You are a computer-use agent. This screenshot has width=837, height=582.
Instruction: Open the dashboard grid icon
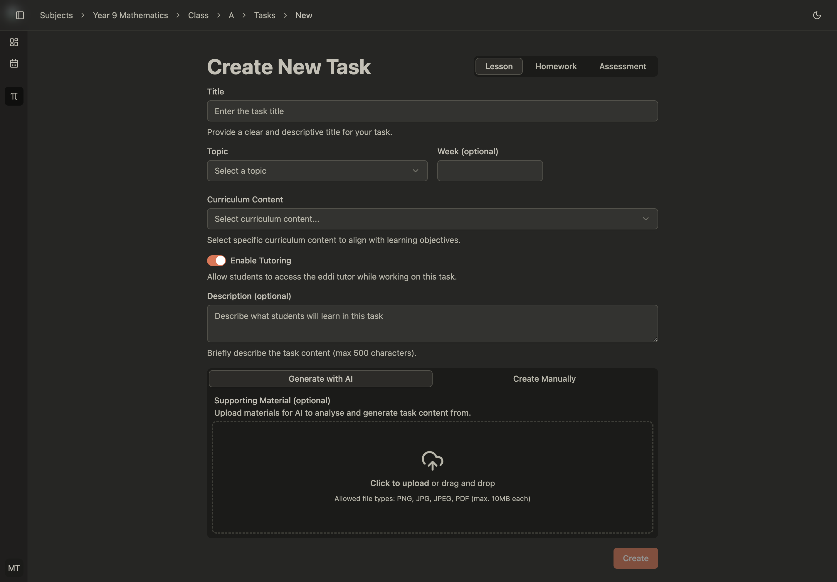[x=14, y=42]
